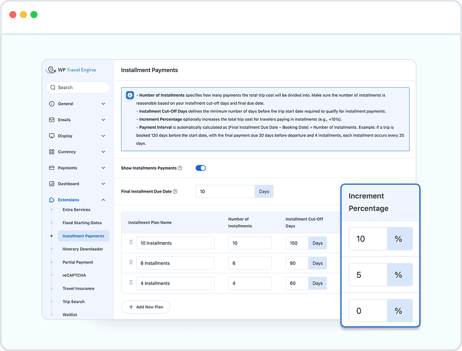The width and height of the screenshot is (462, 351).
Task: Select the Extensions menu label
Action: click(68, 200)
